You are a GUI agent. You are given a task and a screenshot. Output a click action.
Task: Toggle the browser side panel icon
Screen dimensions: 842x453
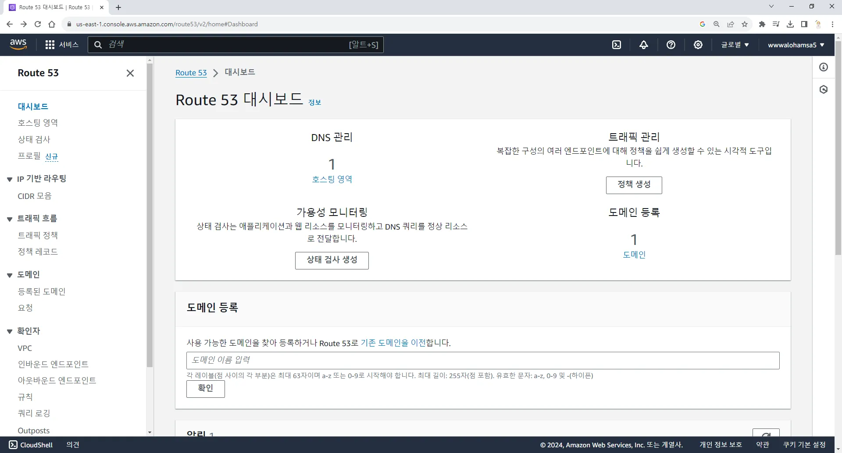coord(804,24)
